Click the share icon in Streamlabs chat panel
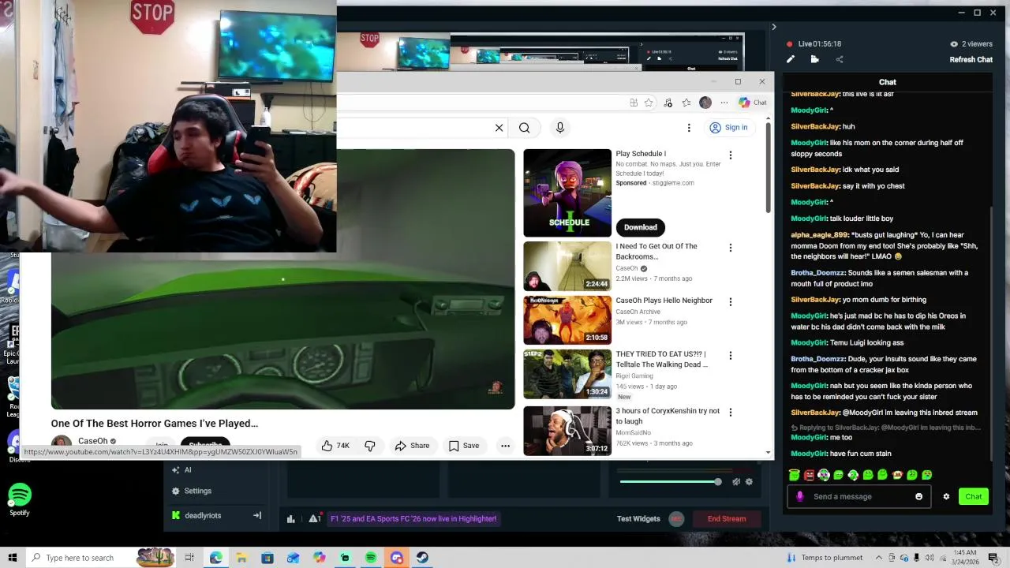The width and height of the screenshot is (1010, 568). click(839, 59)
